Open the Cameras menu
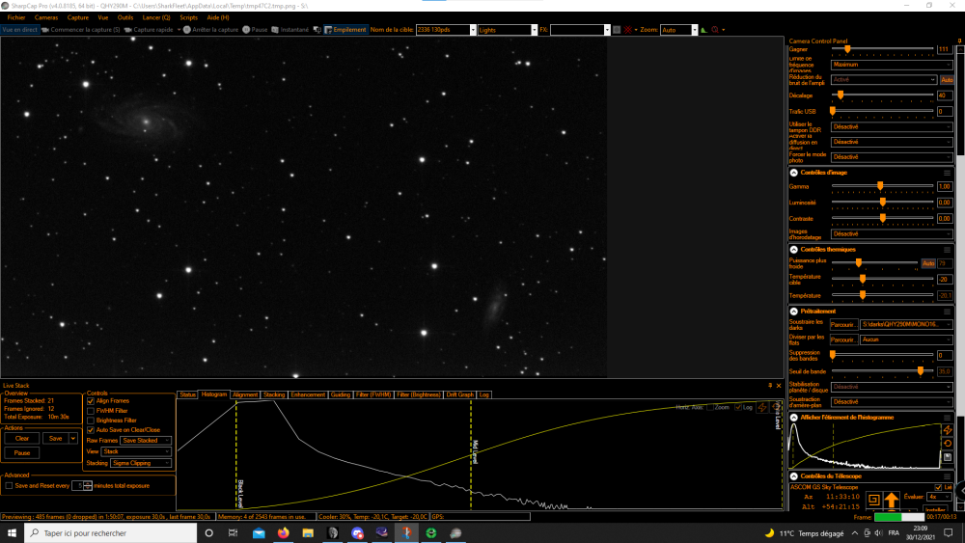 coord(46,17)
